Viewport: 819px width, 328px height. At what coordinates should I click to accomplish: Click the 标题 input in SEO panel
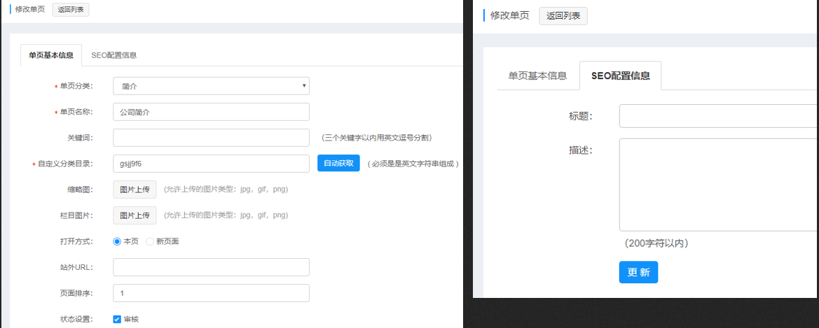click(719, 116)
